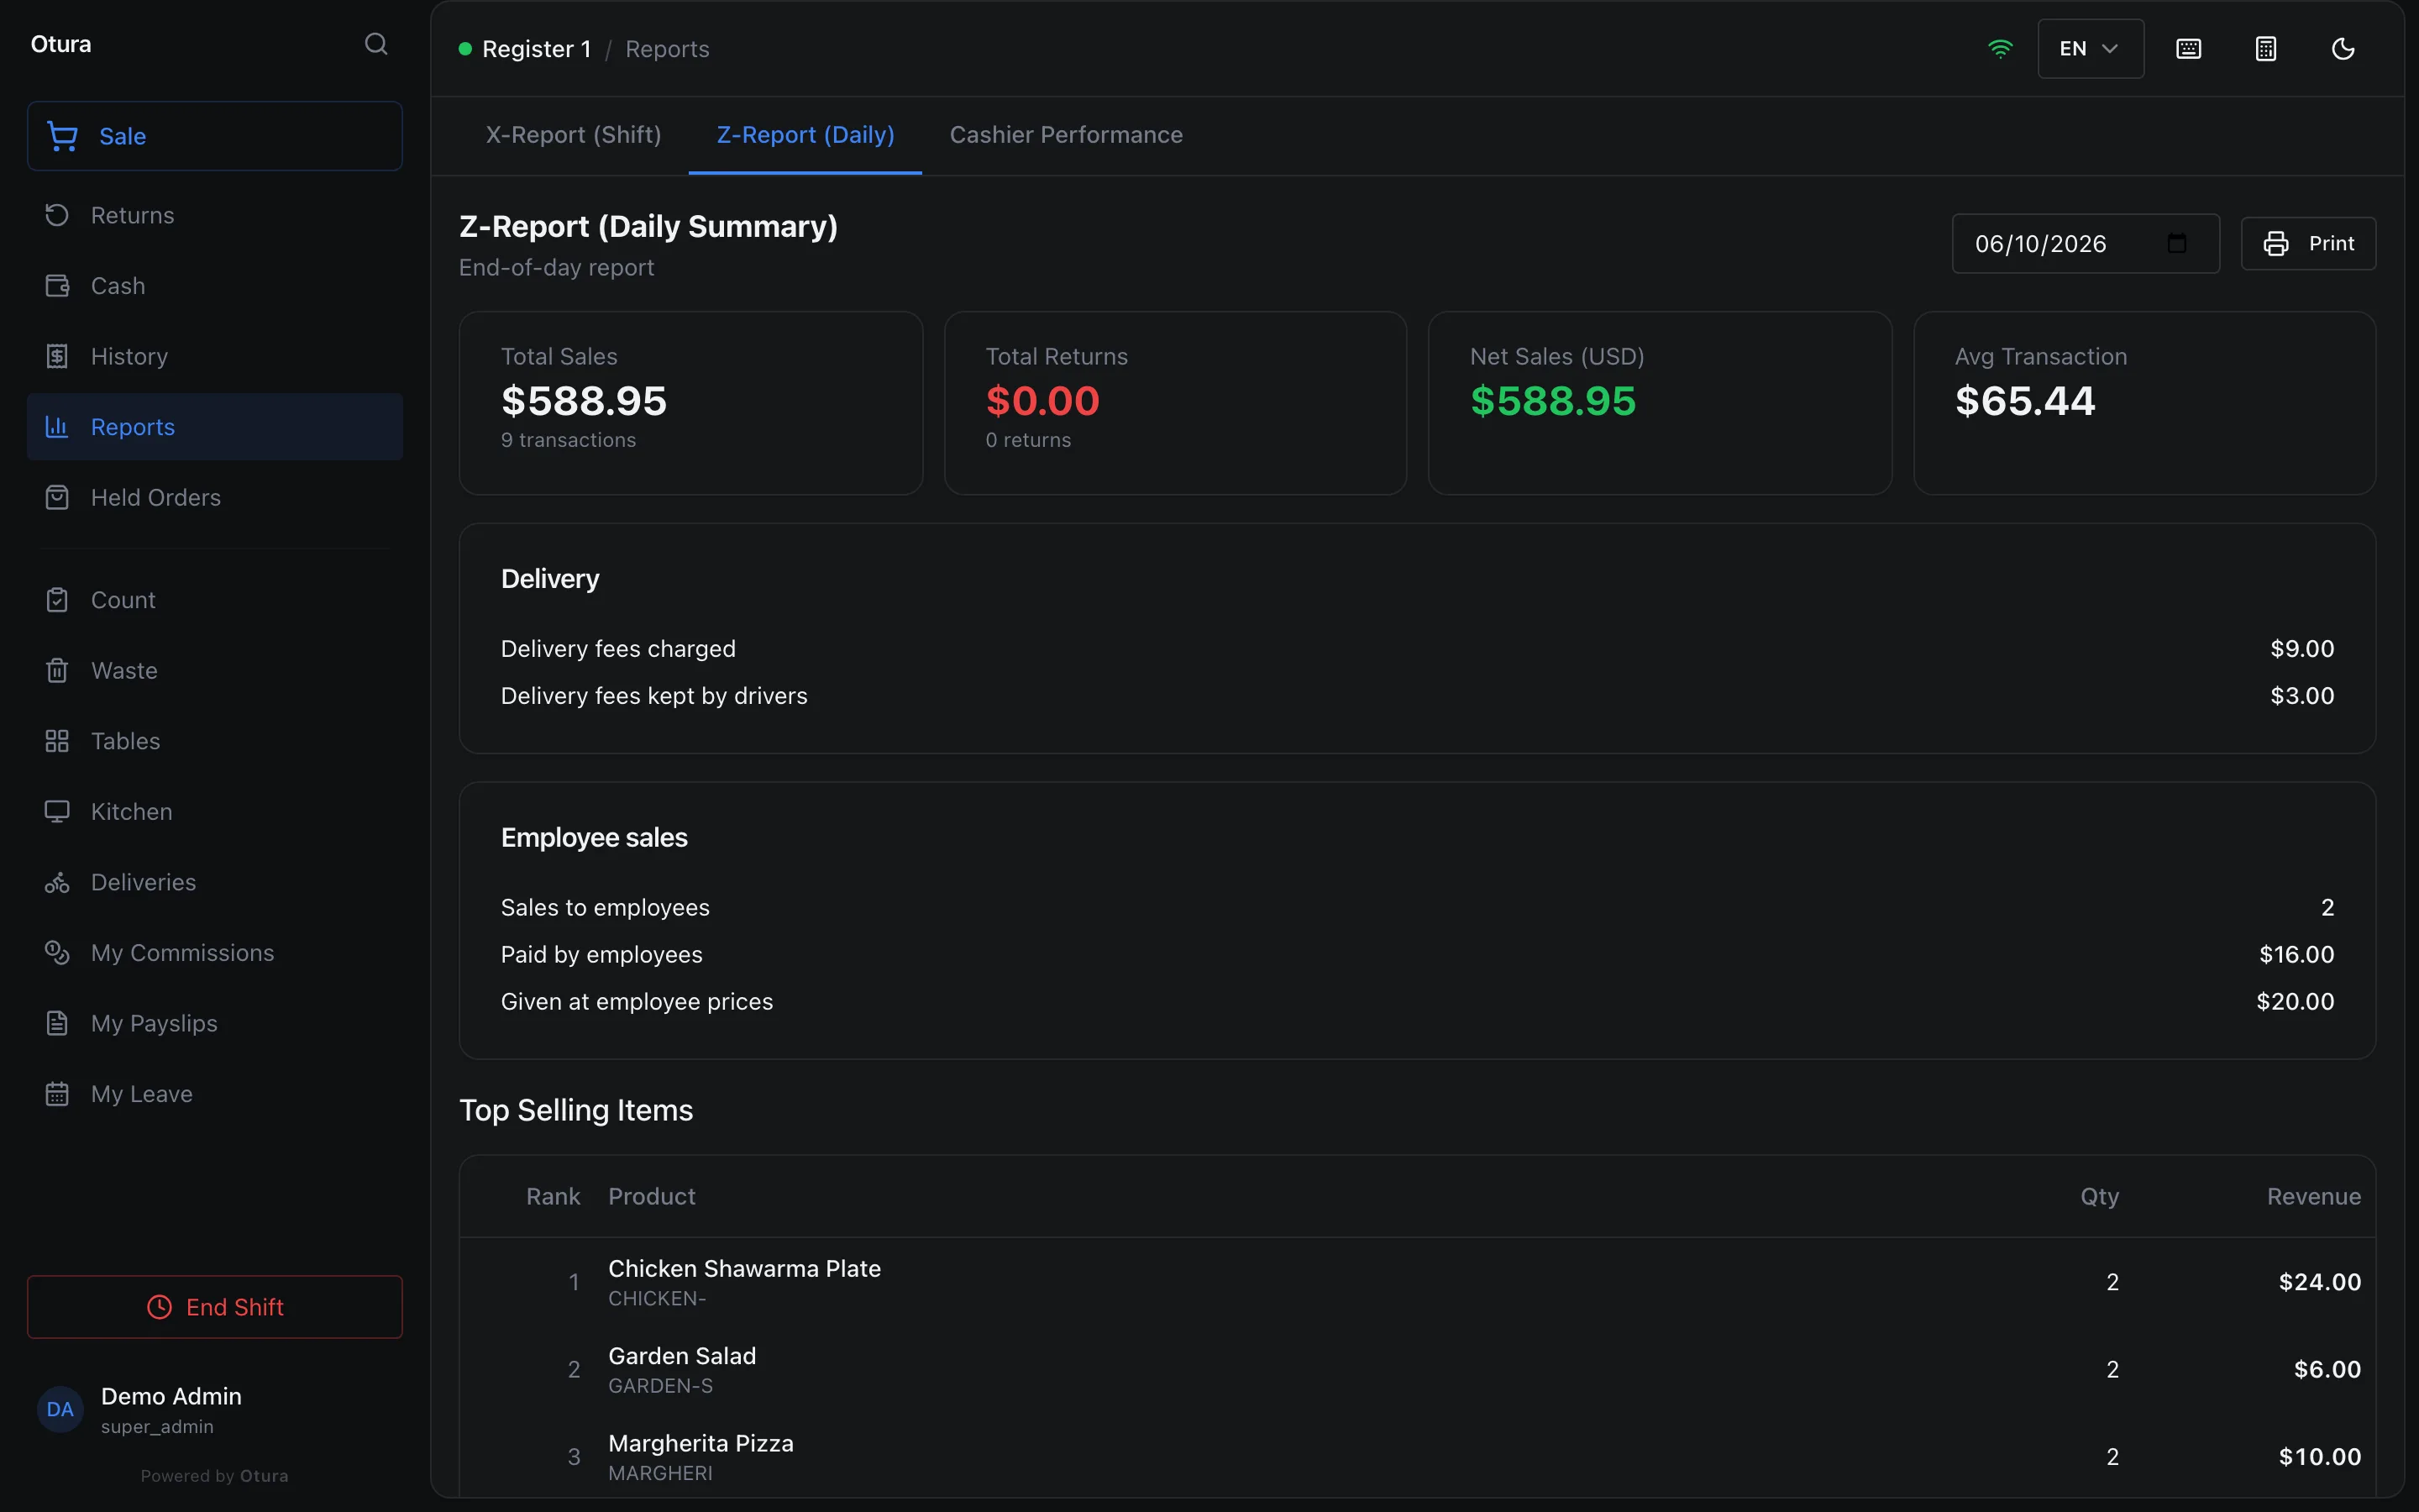Screen dimensions: 2419x1512
Task: Switch to X-Report (Shift) tab
Action: click(574, 135)
